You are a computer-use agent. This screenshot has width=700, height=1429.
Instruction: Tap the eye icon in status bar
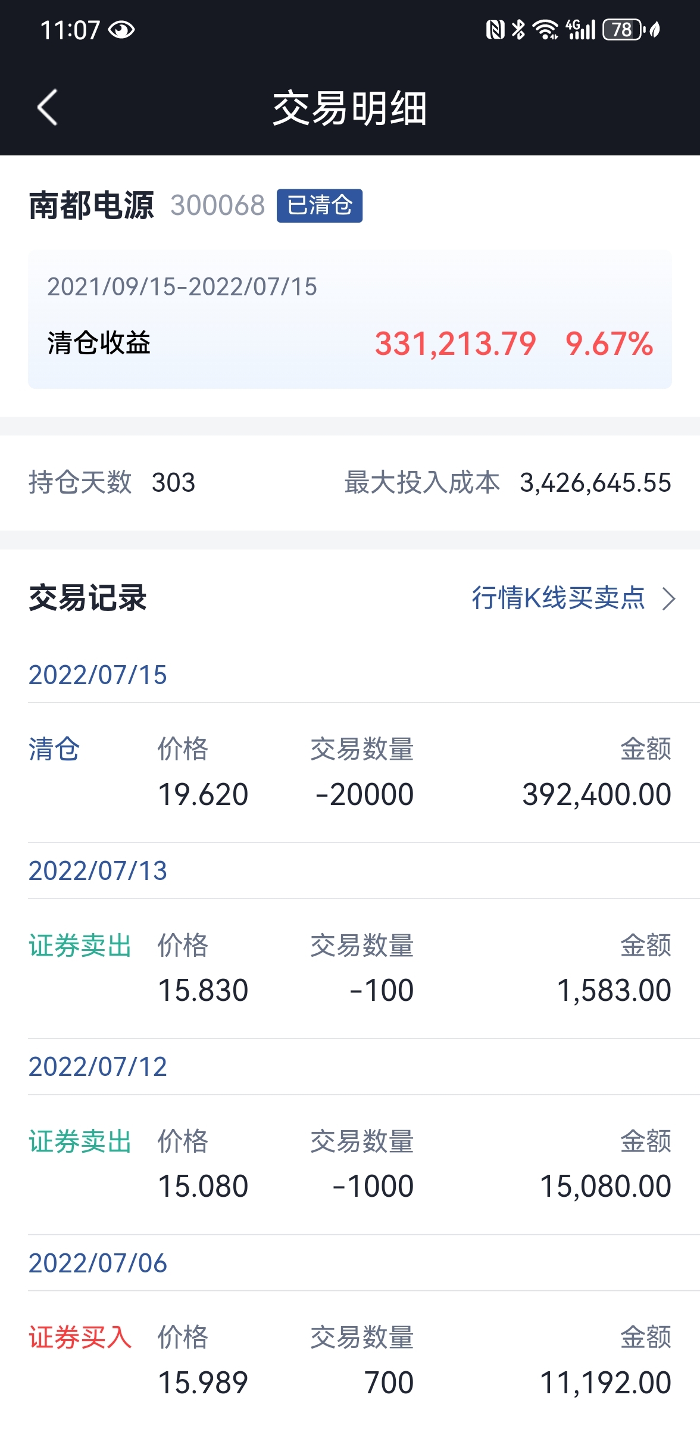[x=122, y=30]
